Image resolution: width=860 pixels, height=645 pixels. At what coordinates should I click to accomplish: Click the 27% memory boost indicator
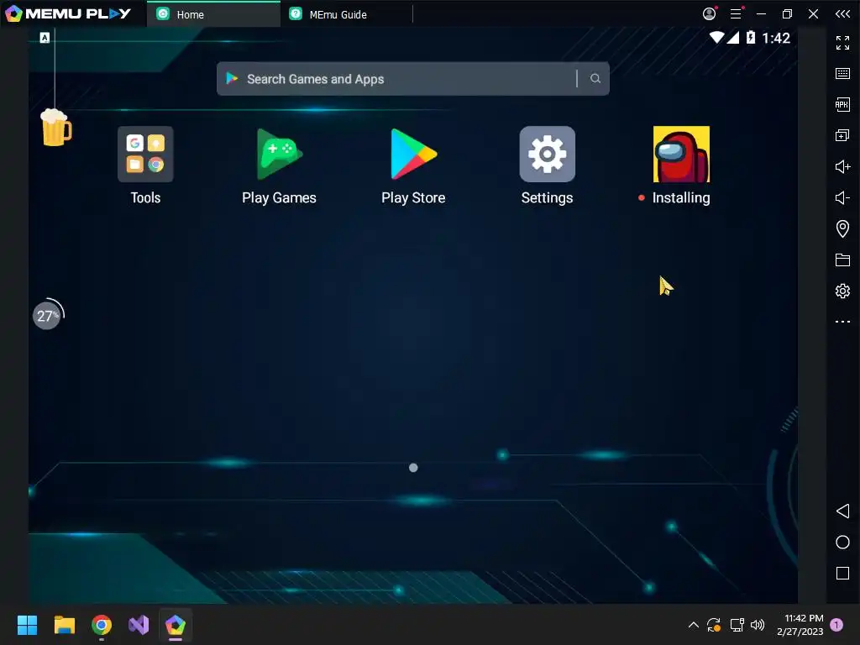(47, 316)
